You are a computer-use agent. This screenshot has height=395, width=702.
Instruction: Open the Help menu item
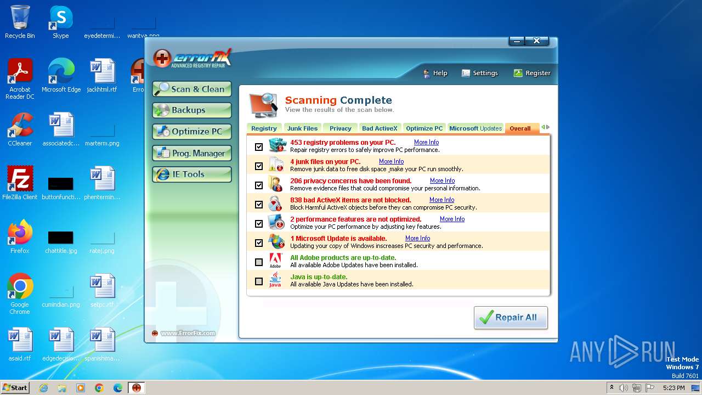pyautogui.click(x=435, y=73)
